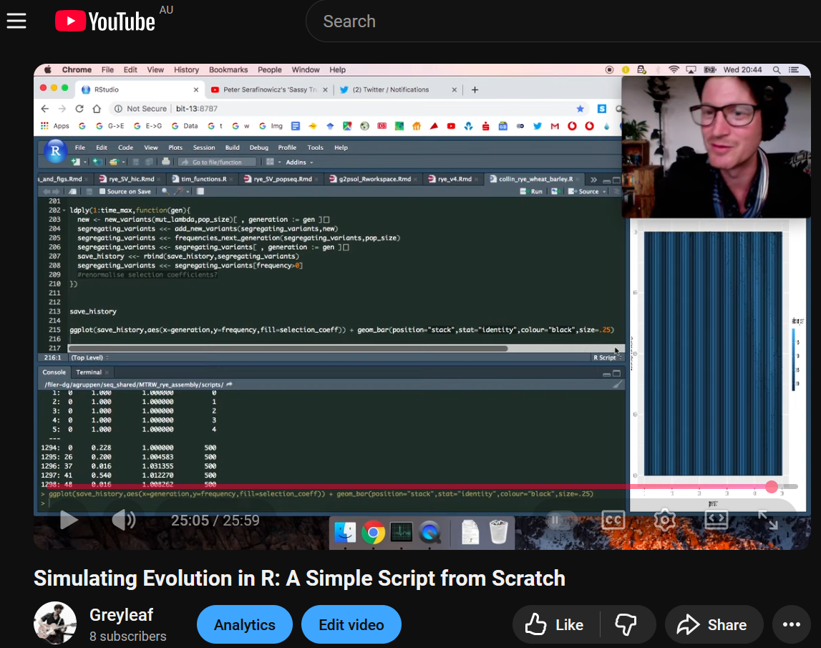Open the player settings gear
821x648 pixels.
click(664, 520)
